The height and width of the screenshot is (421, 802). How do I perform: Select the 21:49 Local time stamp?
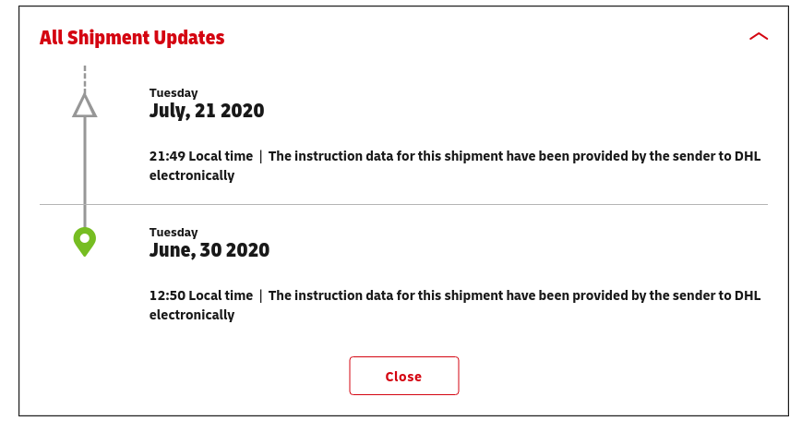[x=201, y=156]
